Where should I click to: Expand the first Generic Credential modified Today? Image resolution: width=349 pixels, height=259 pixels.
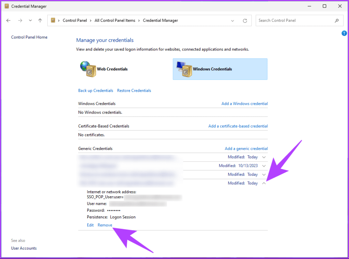tap(264, 157)
